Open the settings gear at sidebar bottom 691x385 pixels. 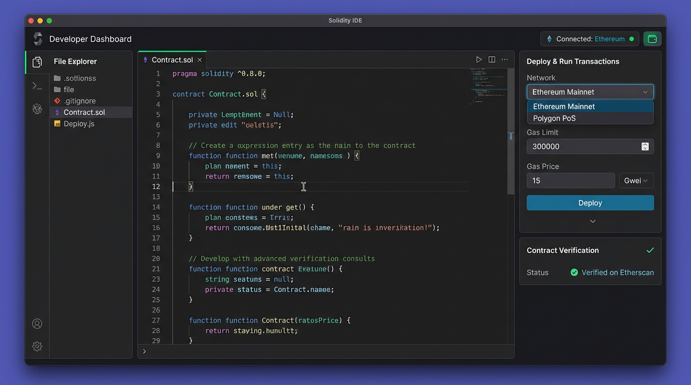(37, 346)
